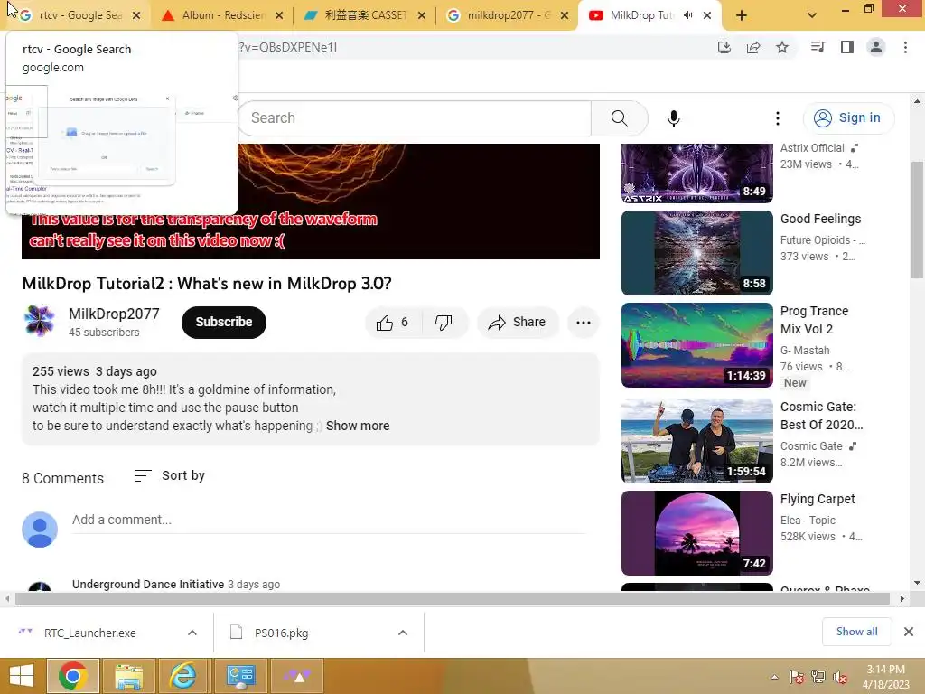Switch to the CASSETTE tab with Chinese title
The width and height of the screenshot is (925, 694).
coord(365,15)
